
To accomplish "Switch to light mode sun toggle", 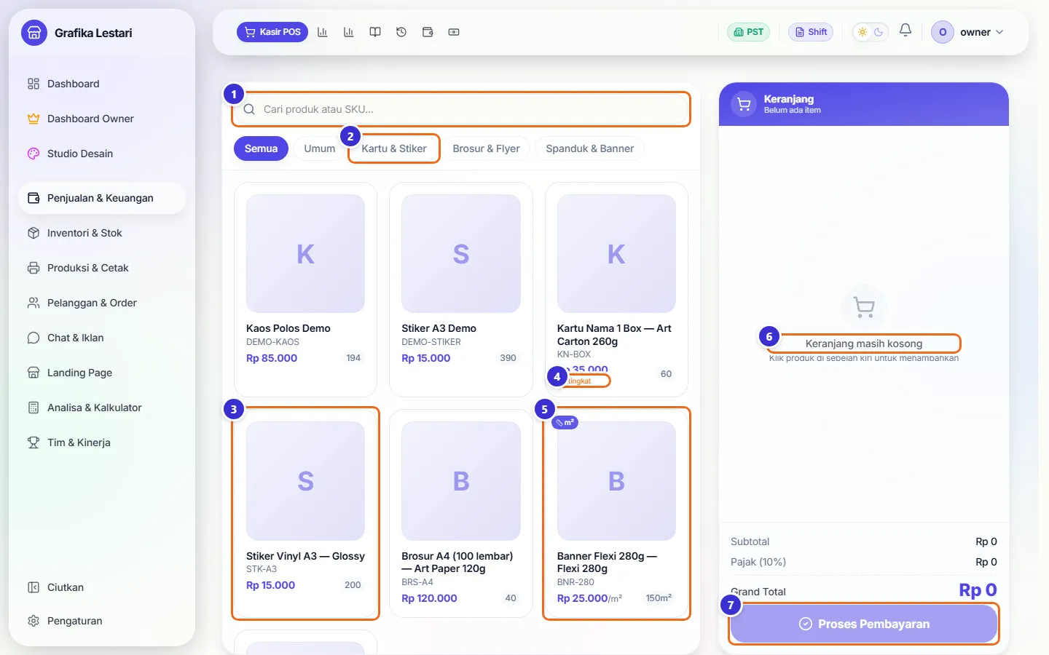I will 863,32.
